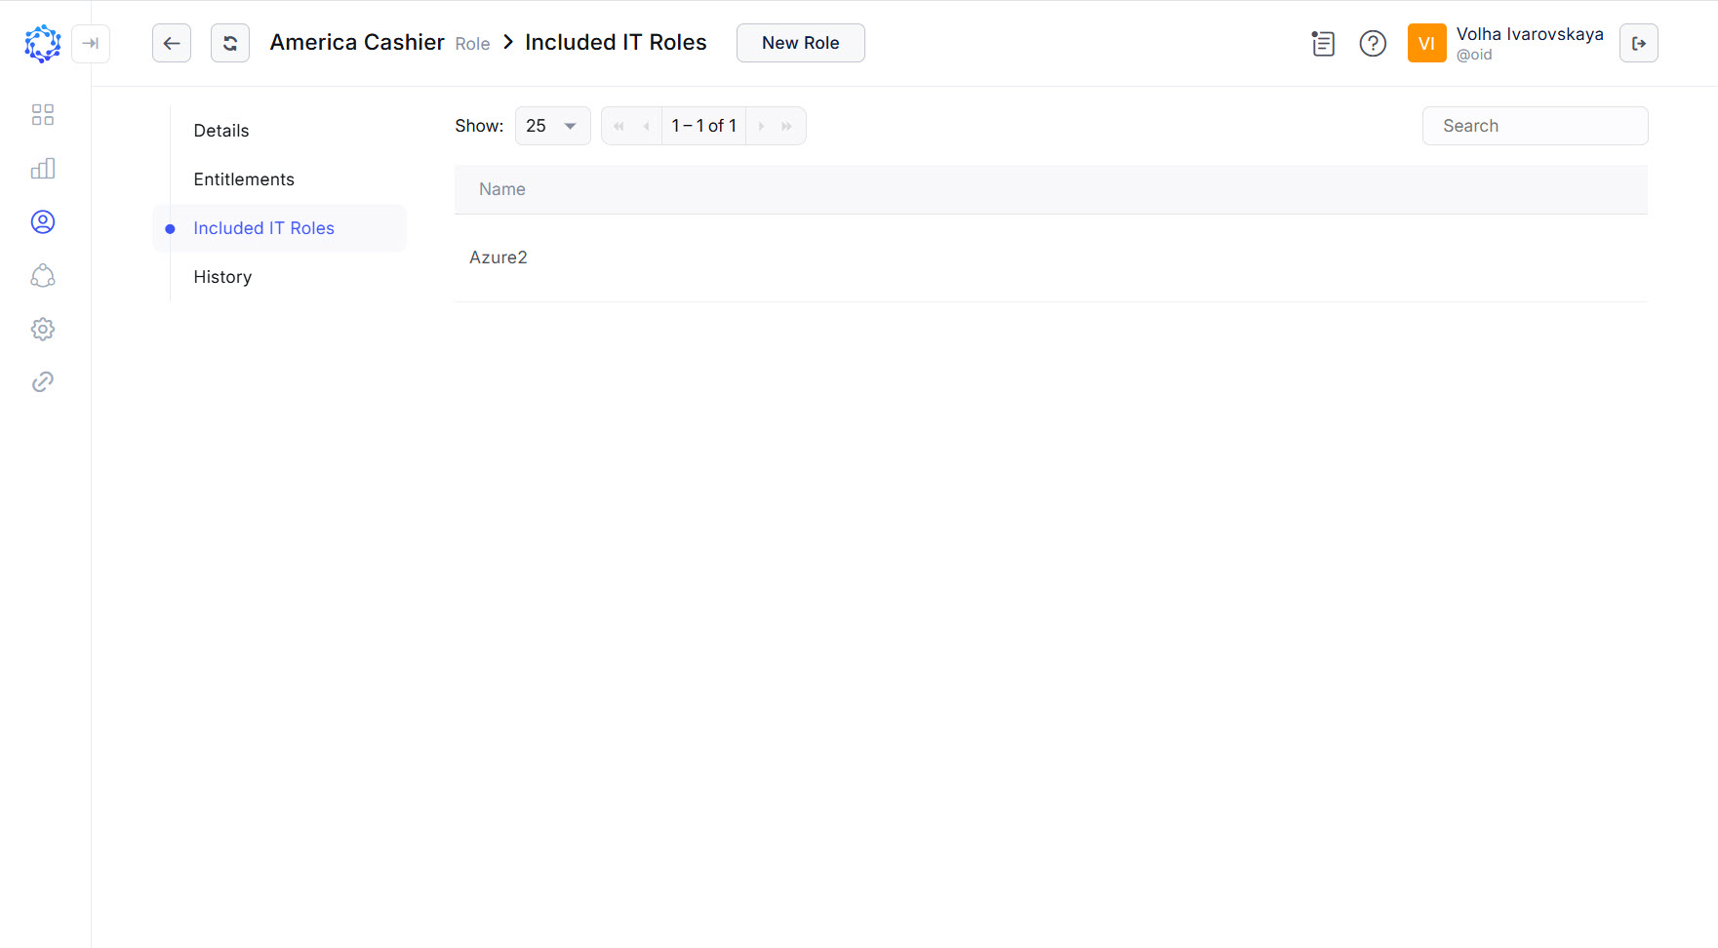Open the task list icon in the header
The width and height of the screenshot is (1718, 948).
(x=1323, y=44)
